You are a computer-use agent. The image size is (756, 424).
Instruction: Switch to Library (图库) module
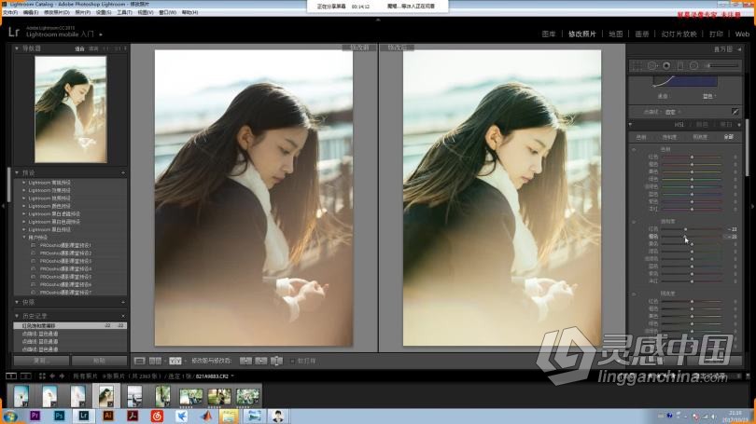549,34
